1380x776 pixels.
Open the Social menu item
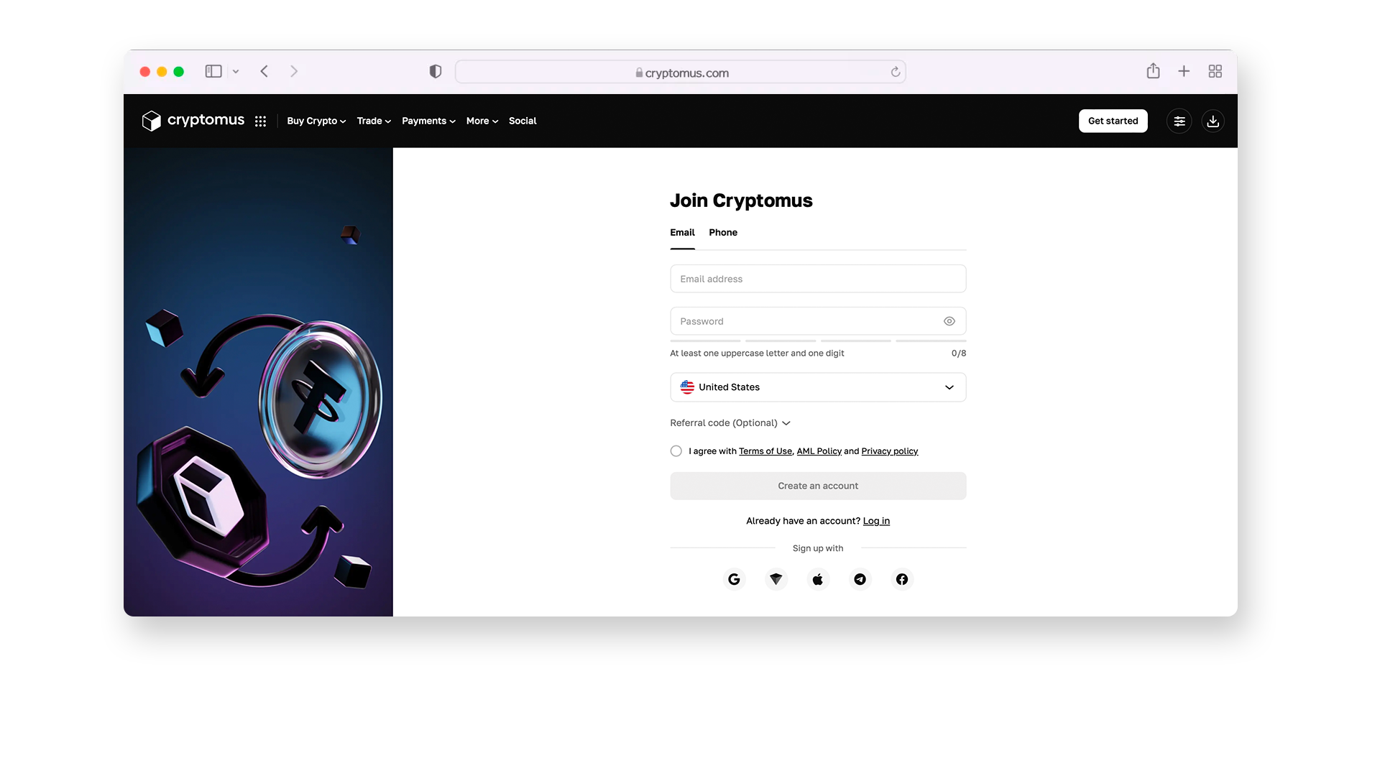click(523, 121)
